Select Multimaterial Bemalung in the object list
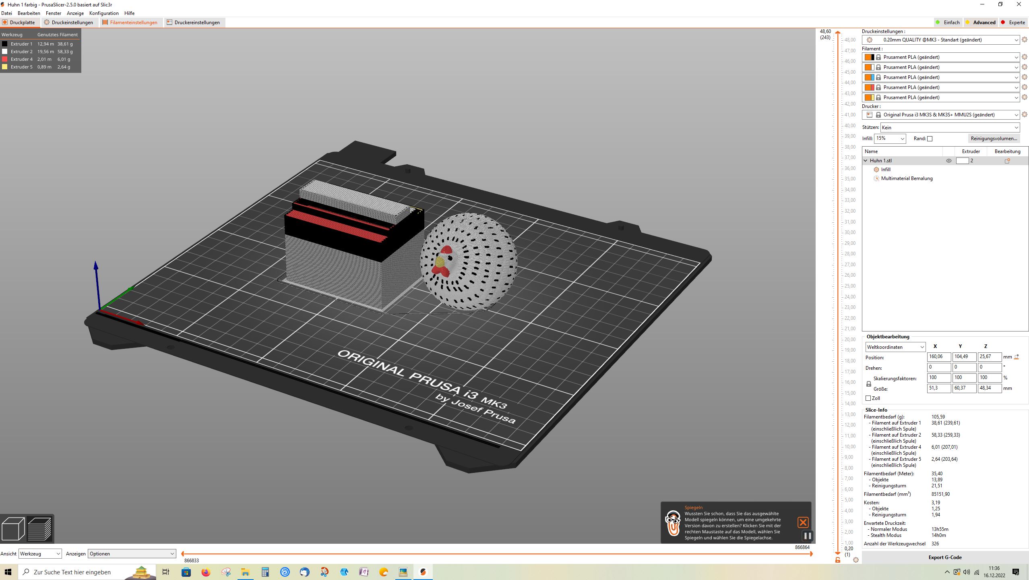The height and width of the screenshot is (580, 1029). tap(907, 178)
